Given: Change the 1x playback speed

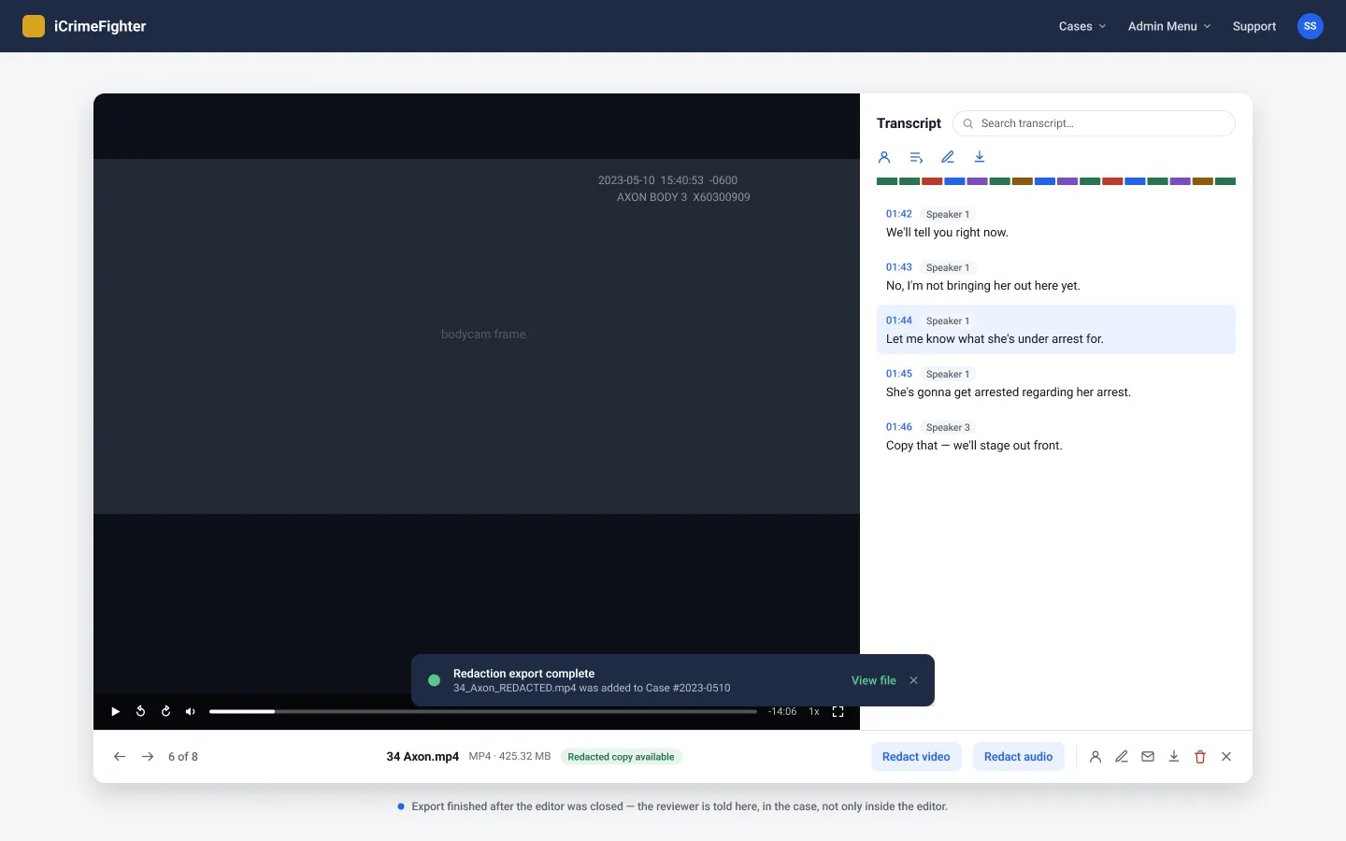Looking at the screenshot, I should point(814,712).
